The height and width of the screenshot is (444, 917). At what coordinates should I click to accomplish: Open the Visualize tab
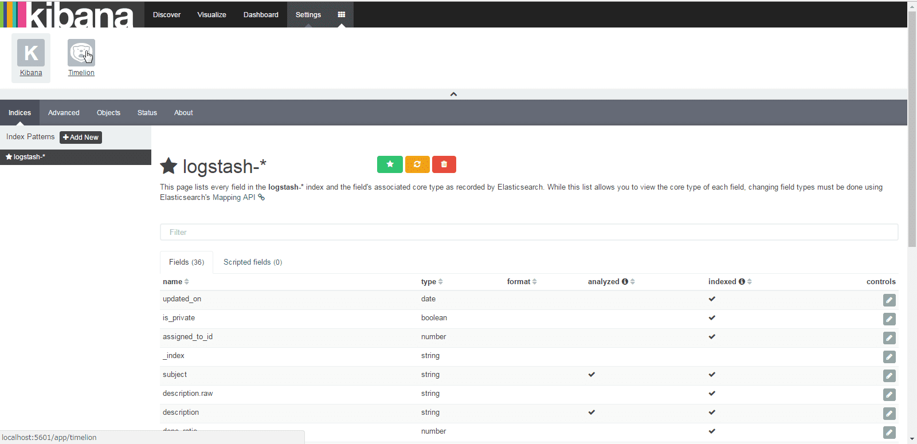pyautogui.click(x=212, y=15)
